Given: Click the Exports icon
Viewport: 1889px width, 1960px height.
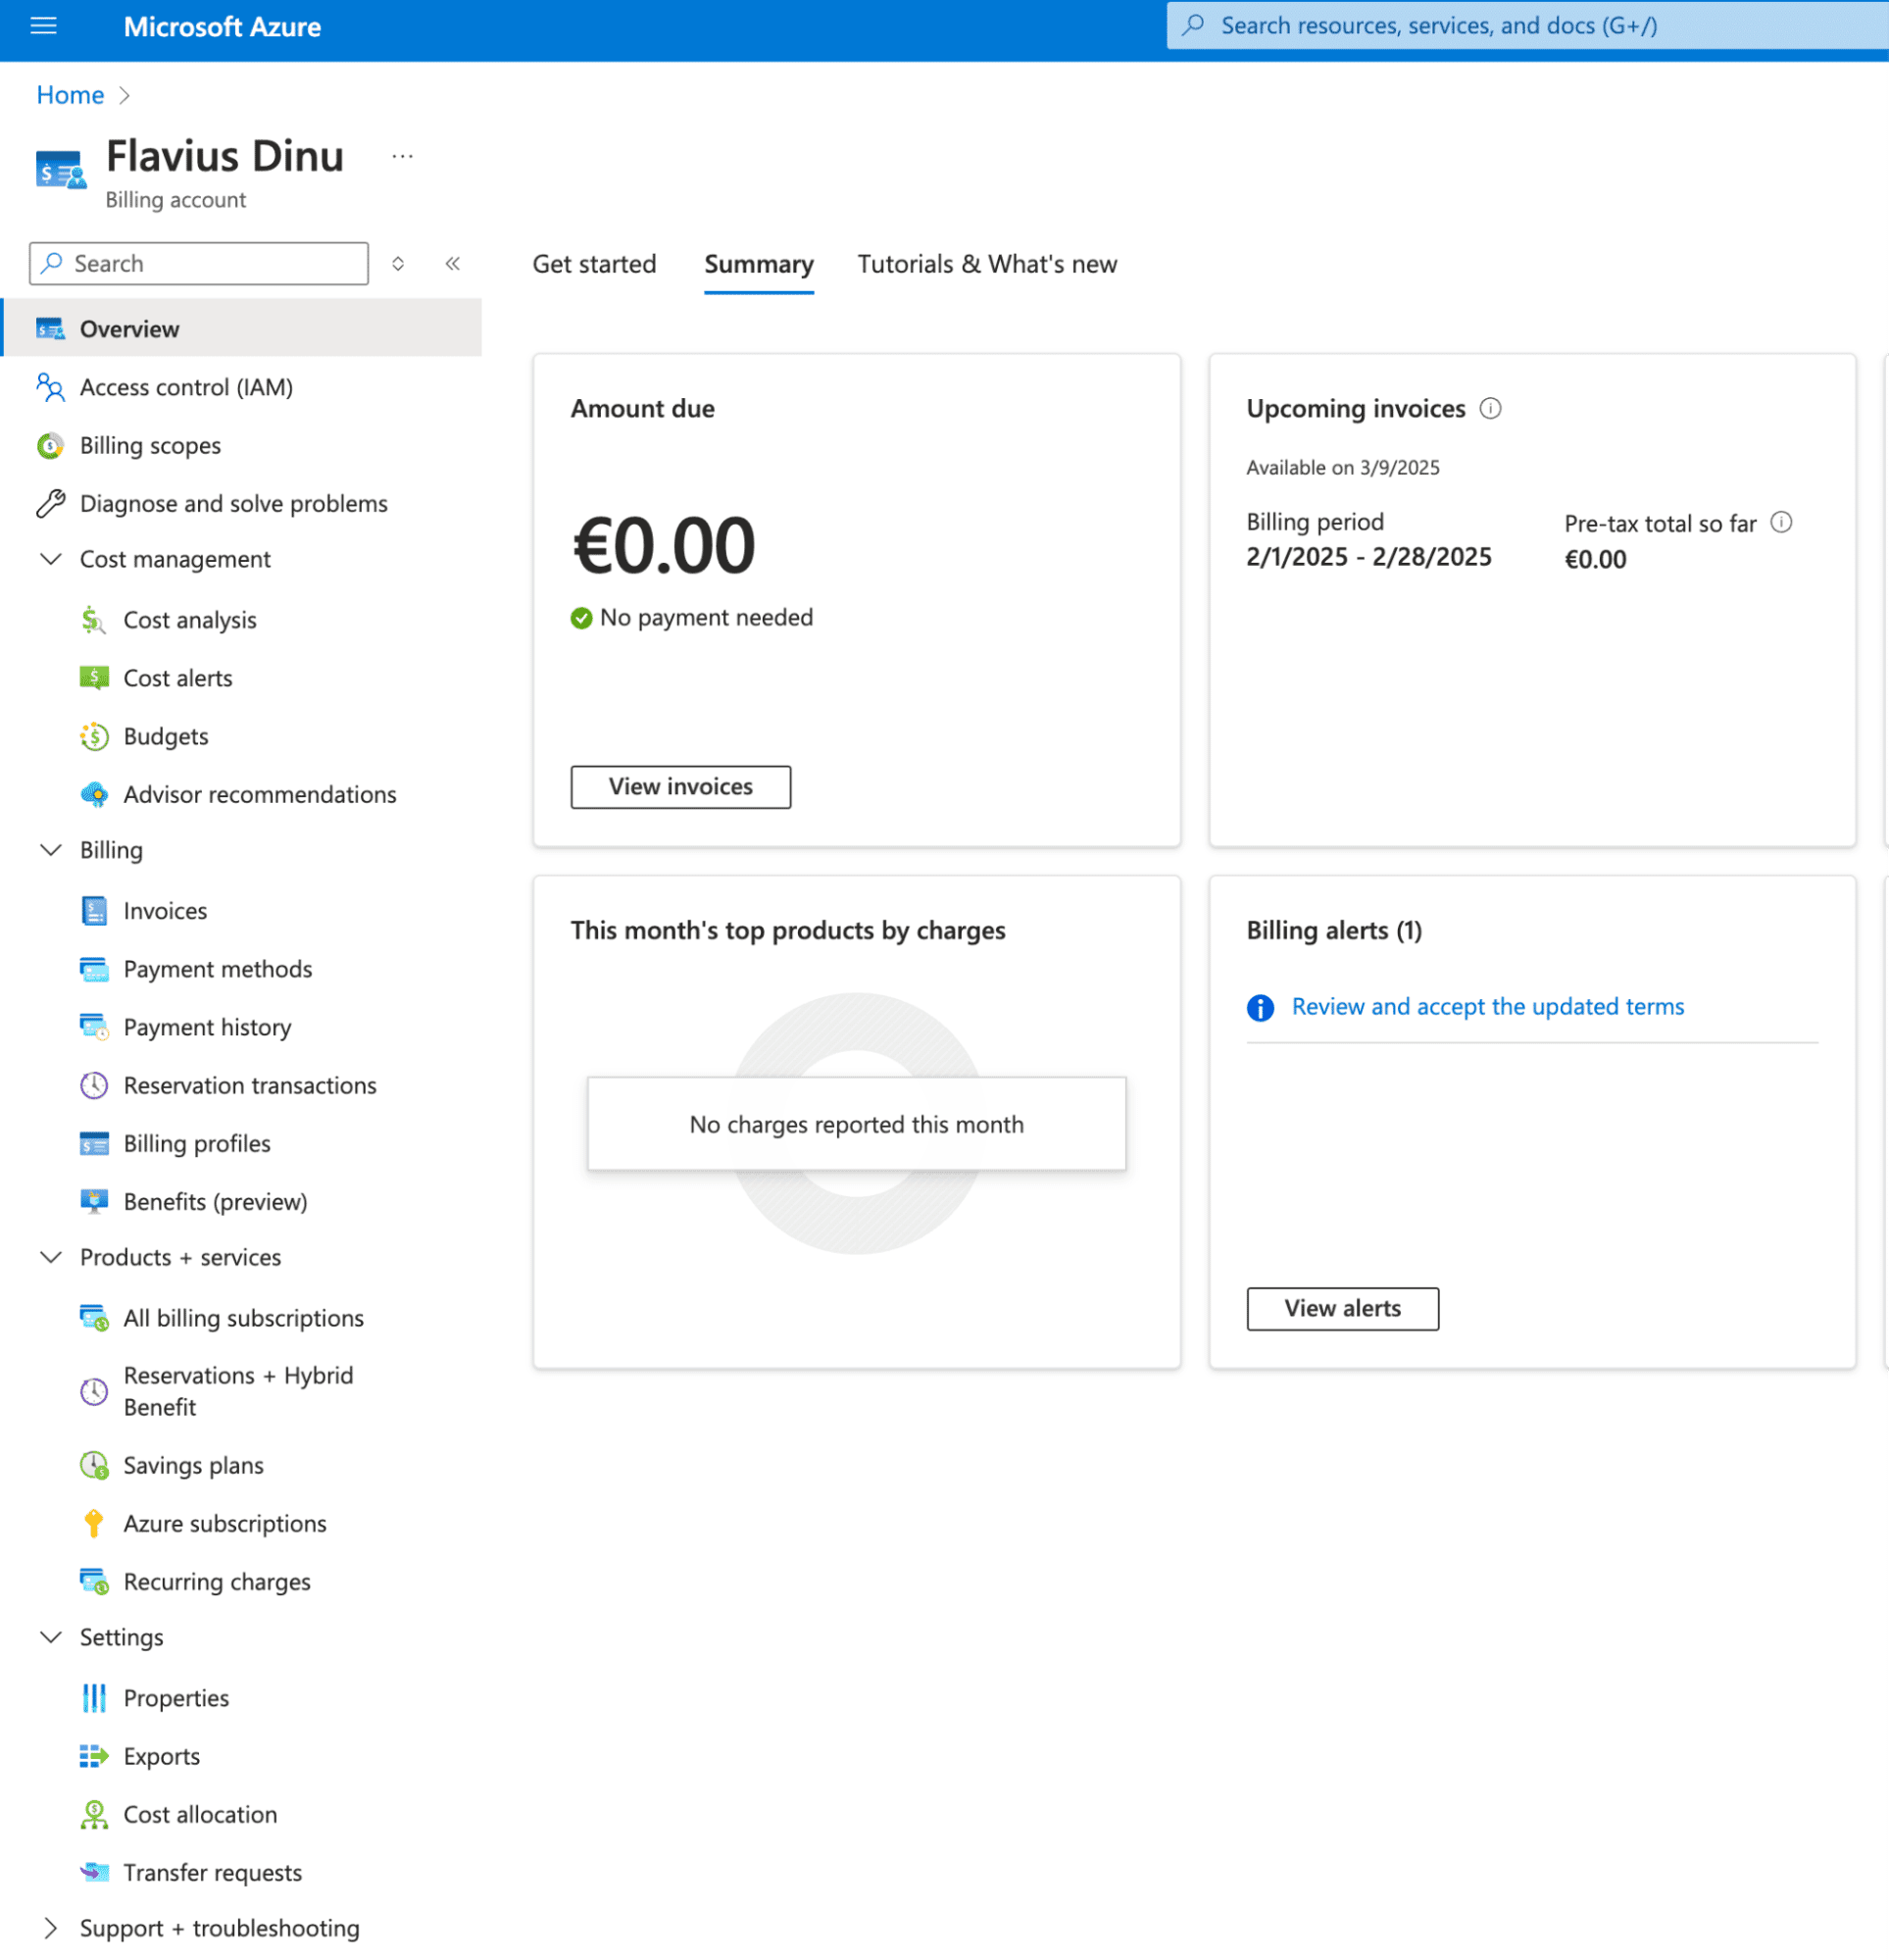Looking at the screenshot, I should (x=94, y=1756).
